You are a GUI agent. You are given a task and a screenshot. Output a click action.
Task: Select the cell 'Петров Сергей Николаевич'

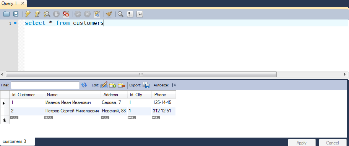(x=72, y=111)
